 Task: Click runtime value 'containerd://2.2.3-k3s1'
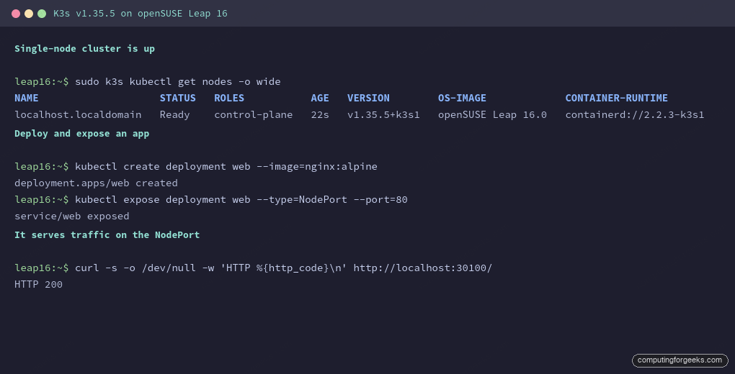click(x=635, y=114)
